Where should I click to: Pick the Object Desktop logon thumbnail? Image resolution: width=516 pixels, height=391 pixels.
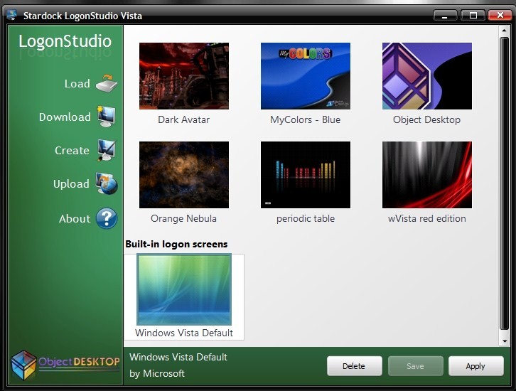(x=427, y=76)
